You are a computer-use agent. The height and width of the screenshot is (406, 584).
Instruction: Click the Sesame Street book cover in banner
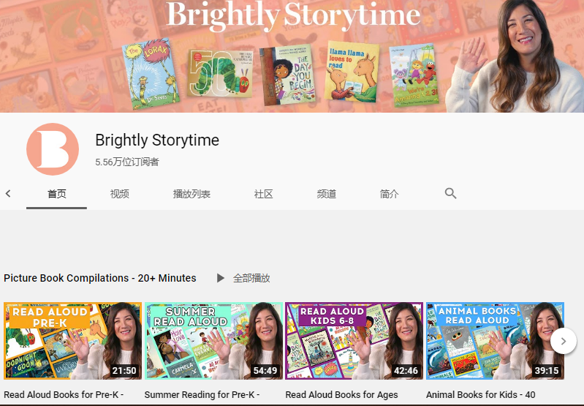414,75
